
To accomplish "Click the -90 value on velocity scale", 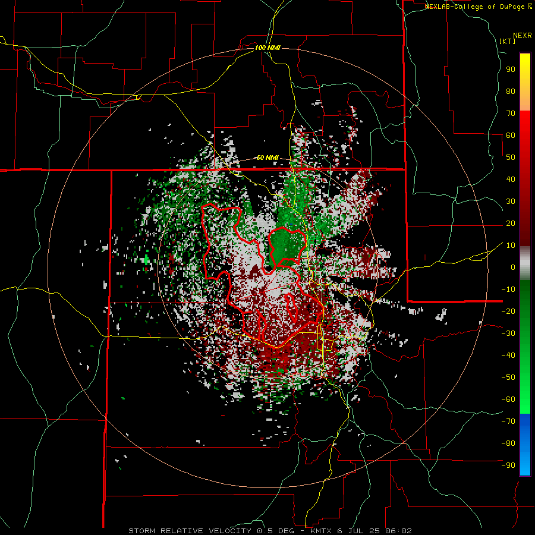I will [x=508, y=465].
